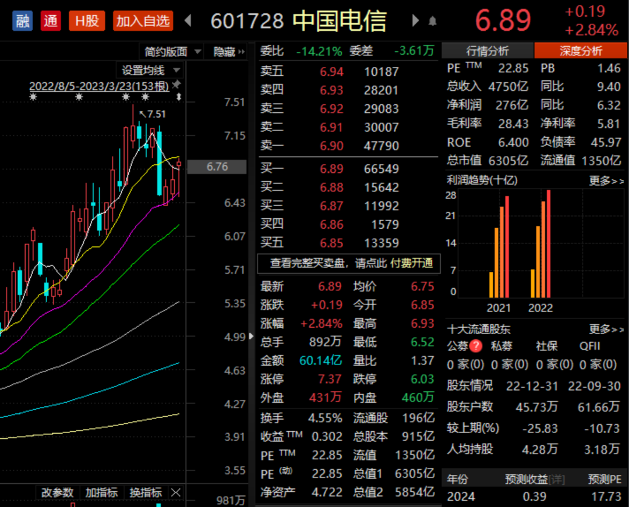Click the 改参数 button
629x507 pixels.
coord(57,492)
